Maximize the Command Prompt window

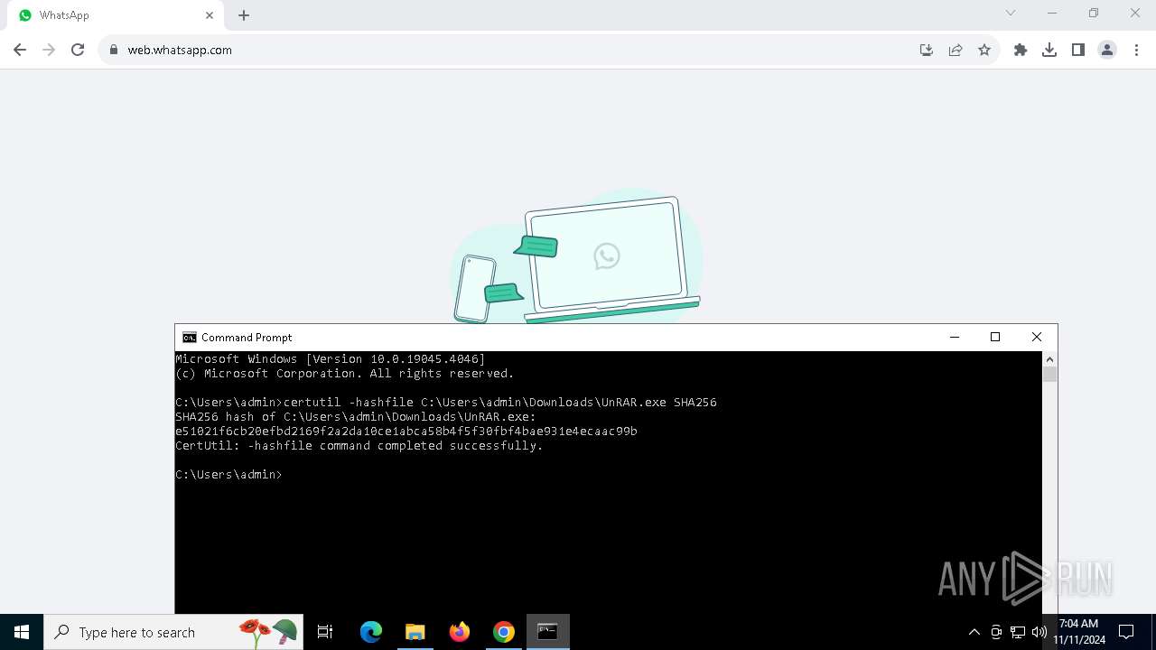[995, 337]
